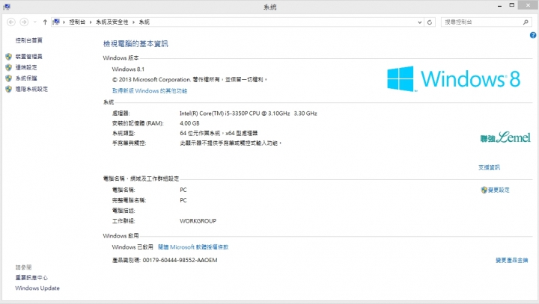Click the Windows 已啟用 status text
The image size is (539, 304).
(133, 246)
